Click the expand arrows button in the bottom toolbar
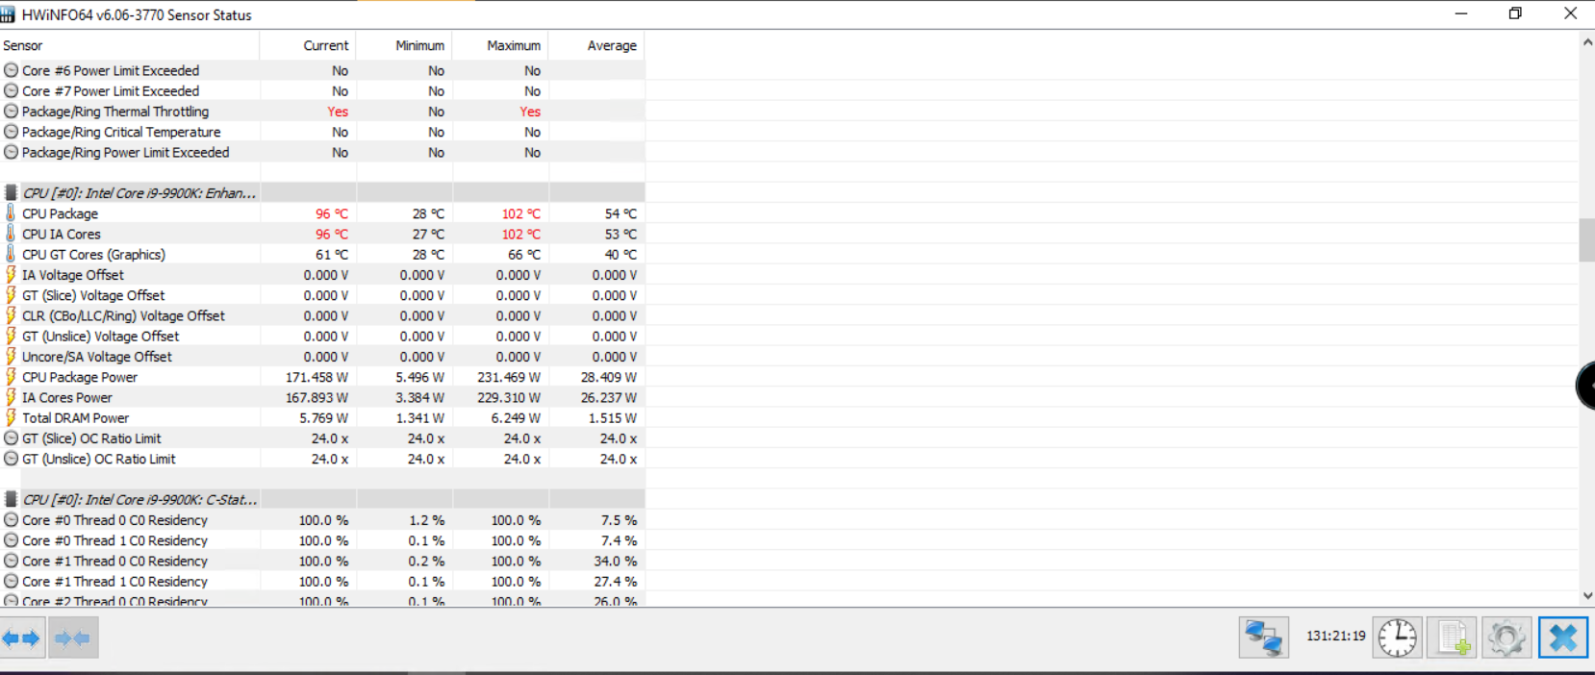 click(x=21, y=638)
